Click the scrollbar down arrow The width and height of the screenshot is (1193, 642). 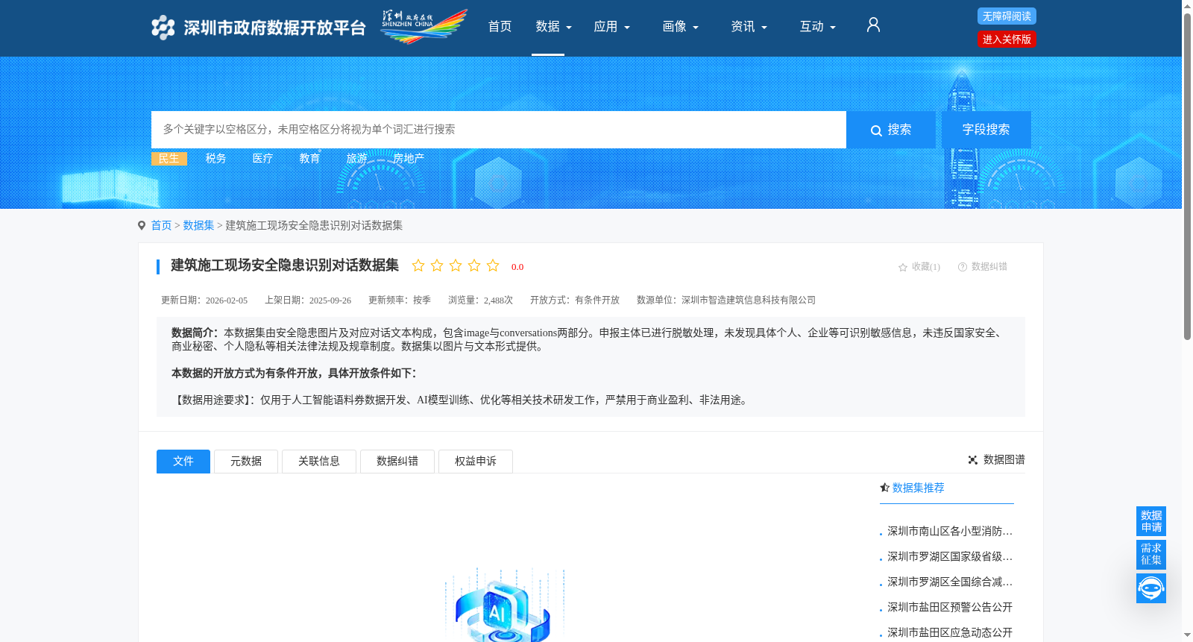pos(1187,635)
